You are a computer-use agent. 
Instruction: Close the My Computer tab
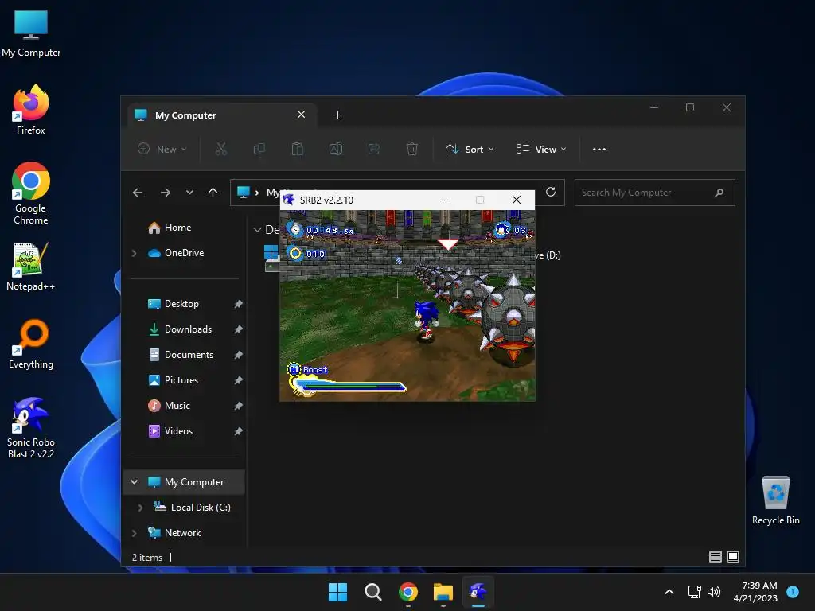(x=301, y=115)
